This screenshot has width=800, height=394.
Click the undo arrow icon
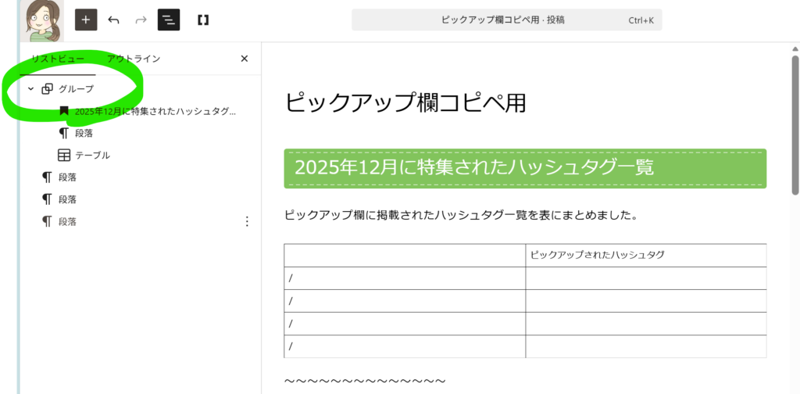(114, 20)
